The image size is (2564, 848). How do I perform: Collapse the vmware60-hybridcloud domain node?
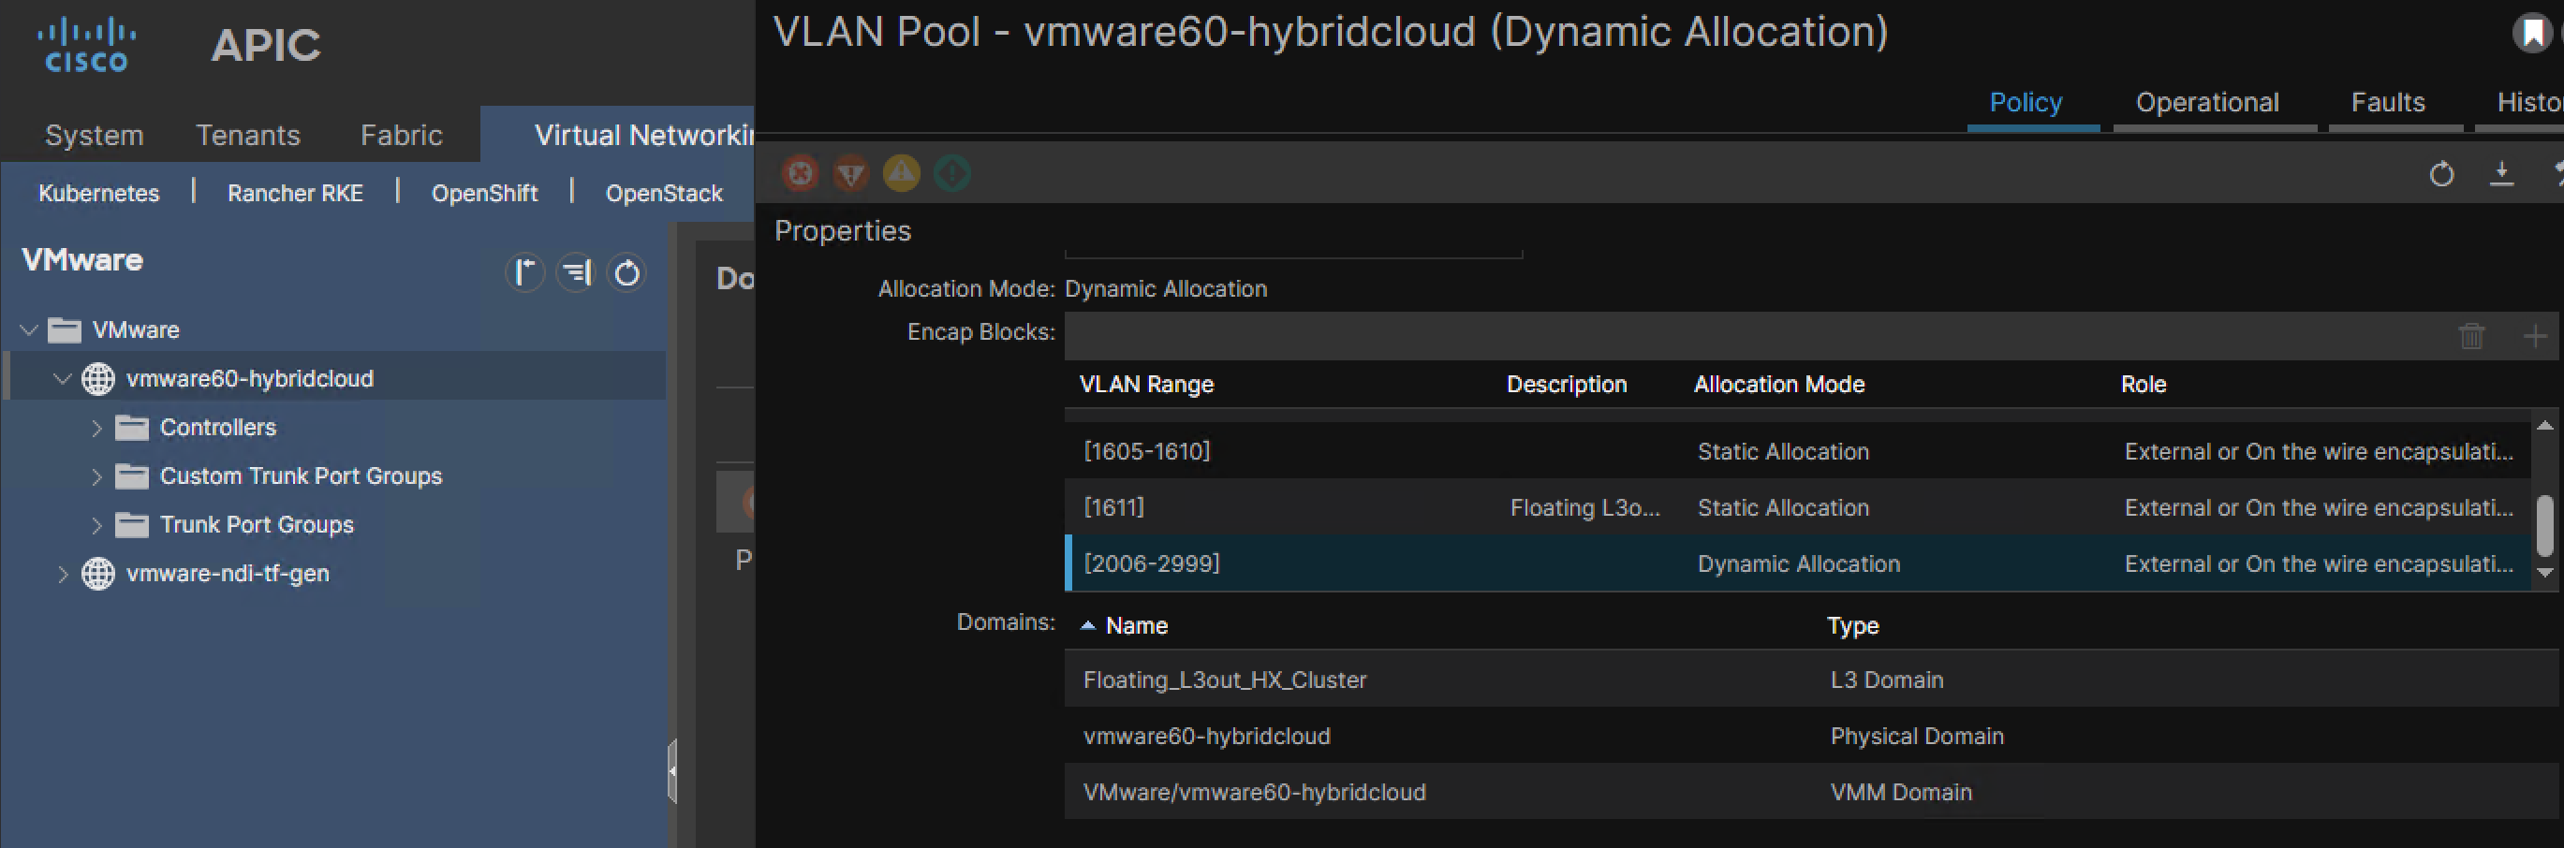click(63, 378)
